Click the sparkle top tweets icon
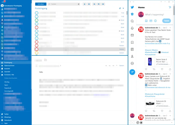 coord(170,7)
